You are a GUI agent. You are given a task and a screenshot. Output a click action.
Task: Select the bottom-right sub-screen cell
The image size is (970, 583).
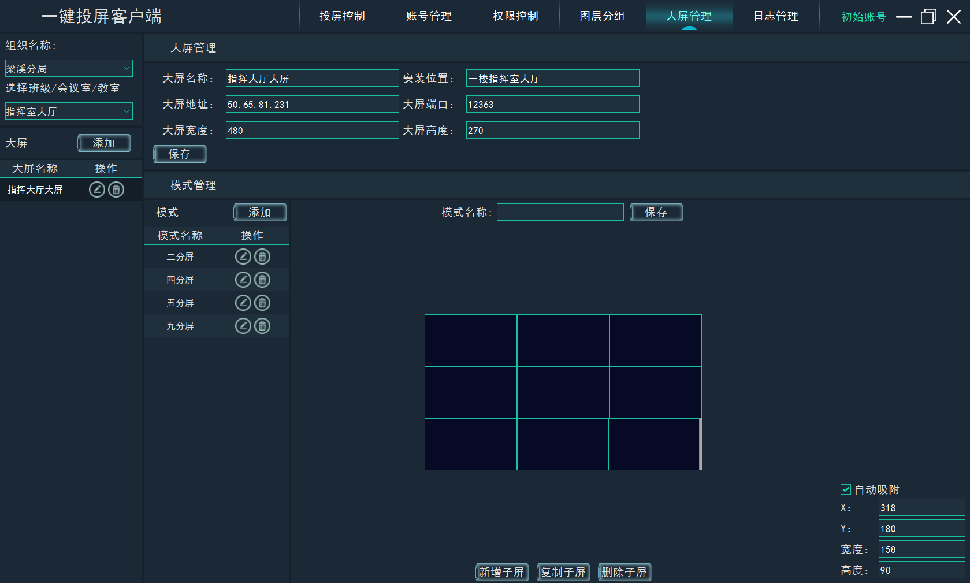[655, 444]
